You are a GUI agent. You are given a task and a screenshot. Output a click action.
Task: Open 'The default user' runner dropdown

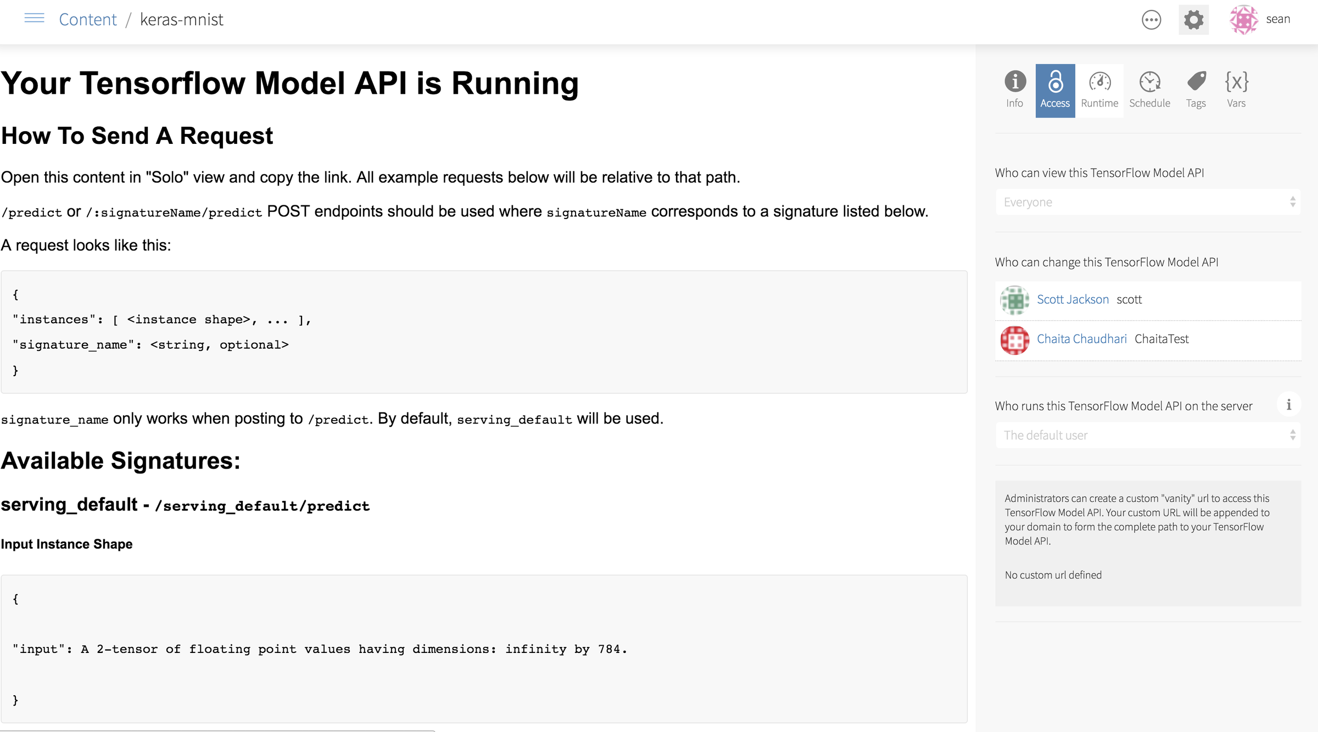click(x=1147, y=435)
